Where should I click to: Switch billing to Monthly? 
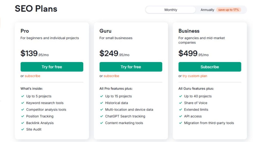(171, 10)
